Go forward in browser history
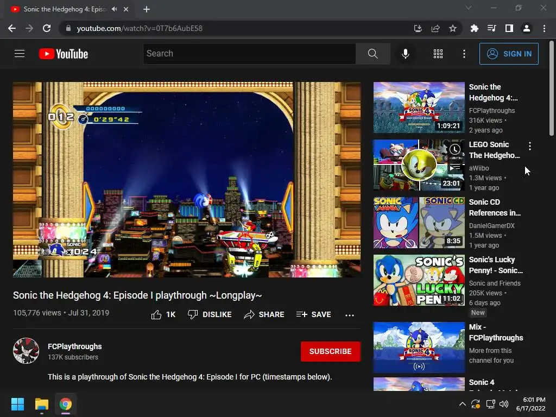 (29, 28)
